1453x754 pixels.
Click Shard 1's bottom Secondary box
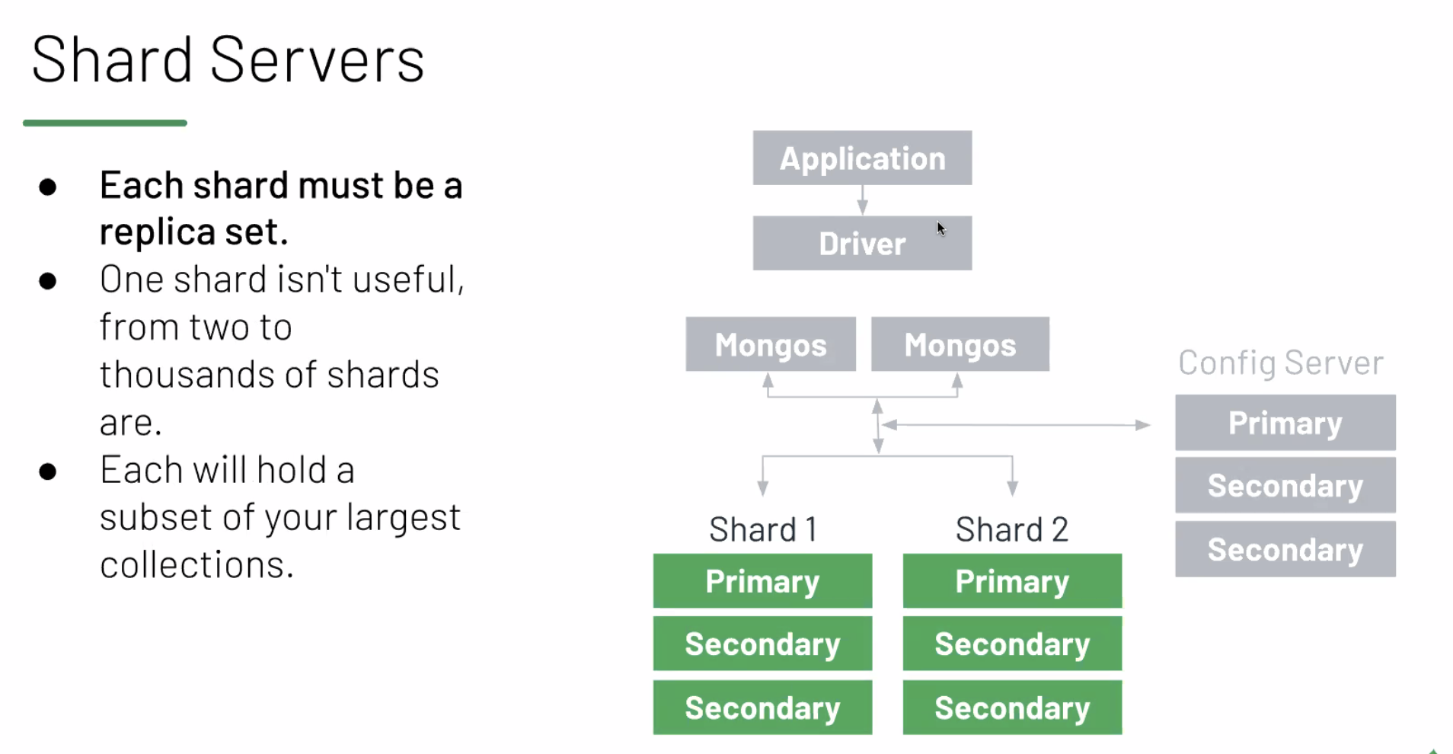(x=762, y=708)
